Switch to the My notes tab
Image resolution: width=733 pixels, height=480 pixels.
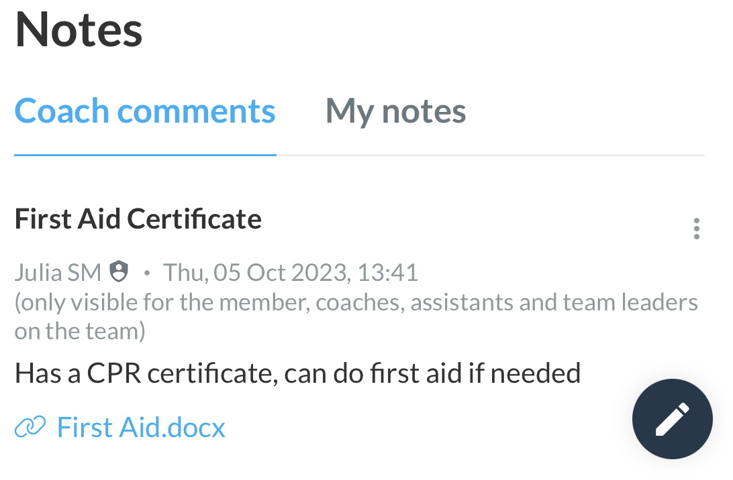point(395,111)
